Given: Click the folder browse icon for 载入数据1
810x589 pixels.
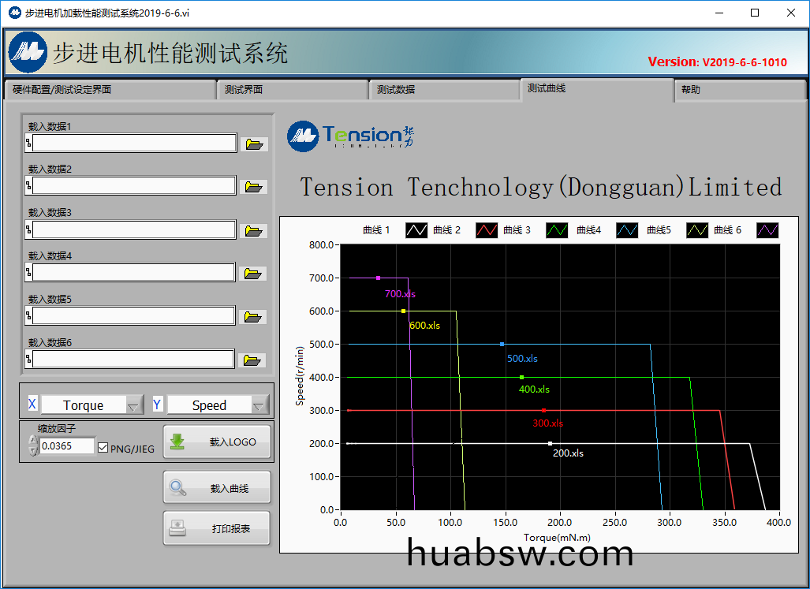Looking at the screenshot, I should [254, 144].
